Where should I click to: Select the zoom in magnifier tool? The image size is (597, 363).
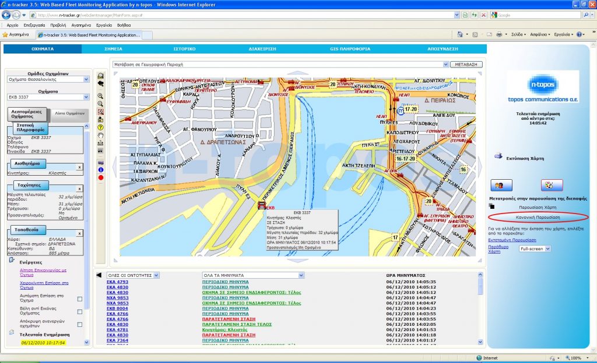[100, 96]
